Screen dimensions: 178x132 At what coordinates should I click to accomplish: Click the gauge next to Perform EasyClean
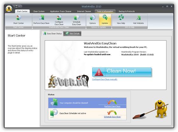112,102
